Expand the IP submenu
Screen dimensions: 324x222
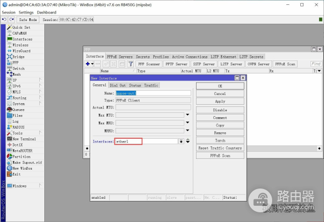tap(40, 80)
